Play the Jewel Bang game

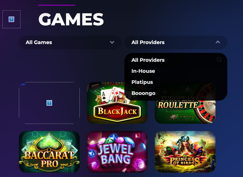[x=117, y=152]
